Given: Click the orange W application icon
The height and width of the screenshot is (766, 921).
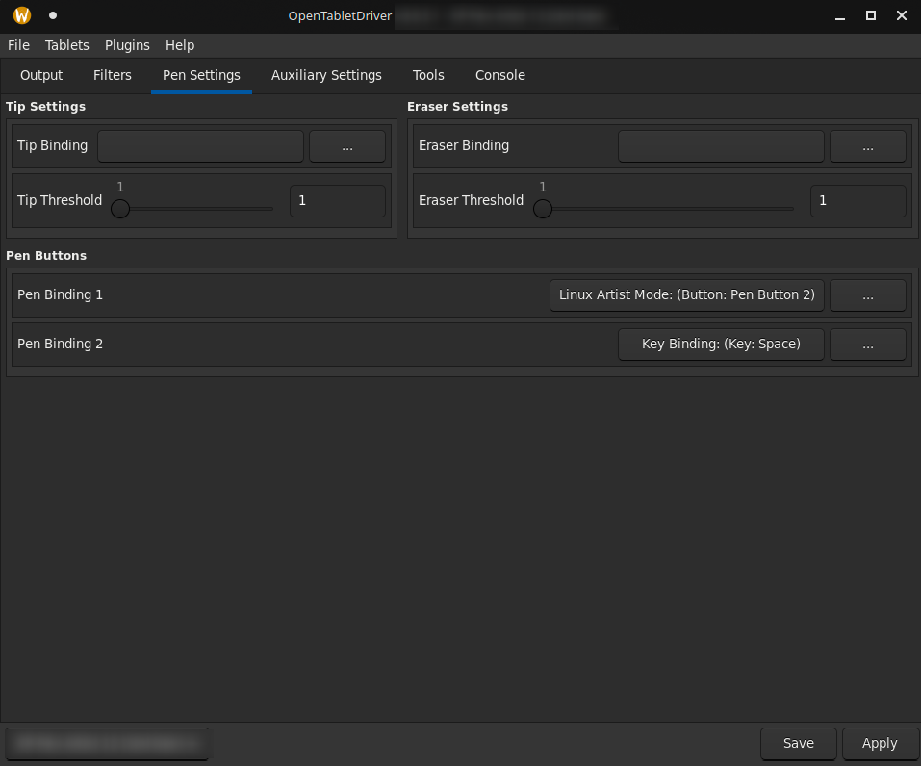Looking at the screenshot, I should pyautogui.click(x=22, y=15).
